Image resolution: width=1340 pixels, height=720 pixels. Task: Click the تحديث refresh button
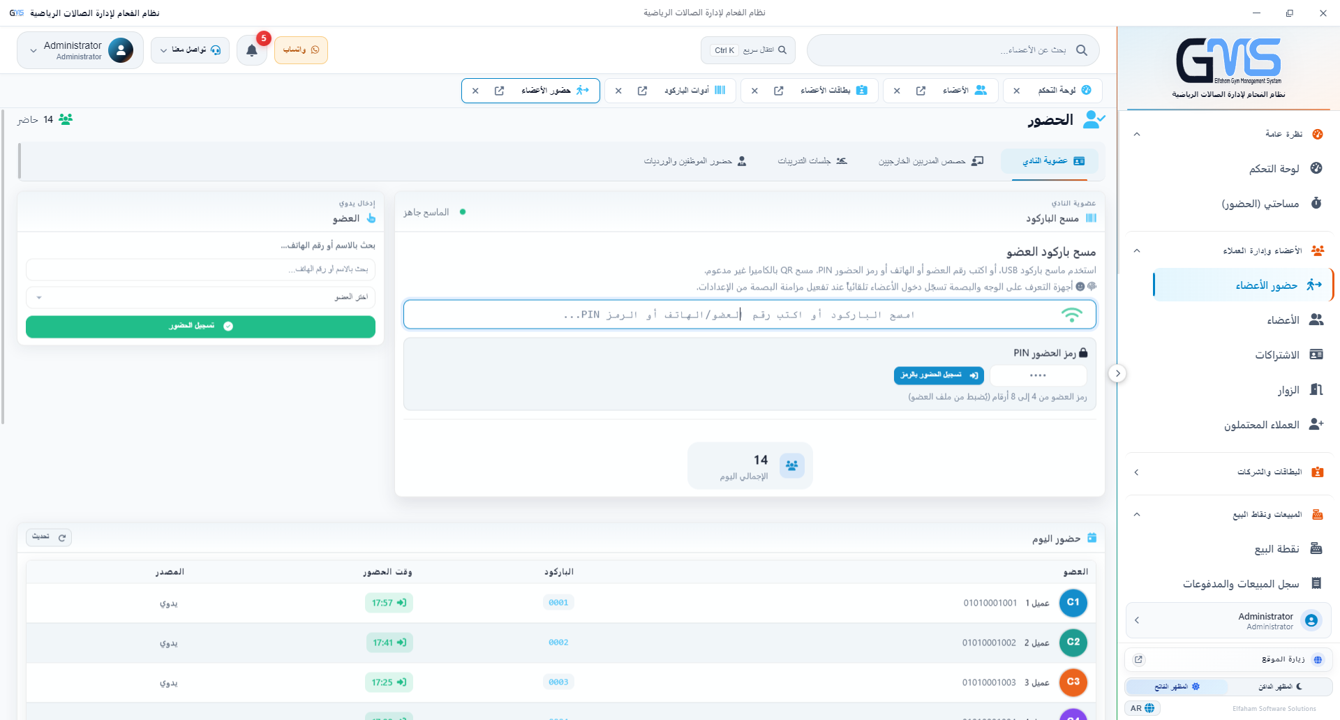click(49, 537)
